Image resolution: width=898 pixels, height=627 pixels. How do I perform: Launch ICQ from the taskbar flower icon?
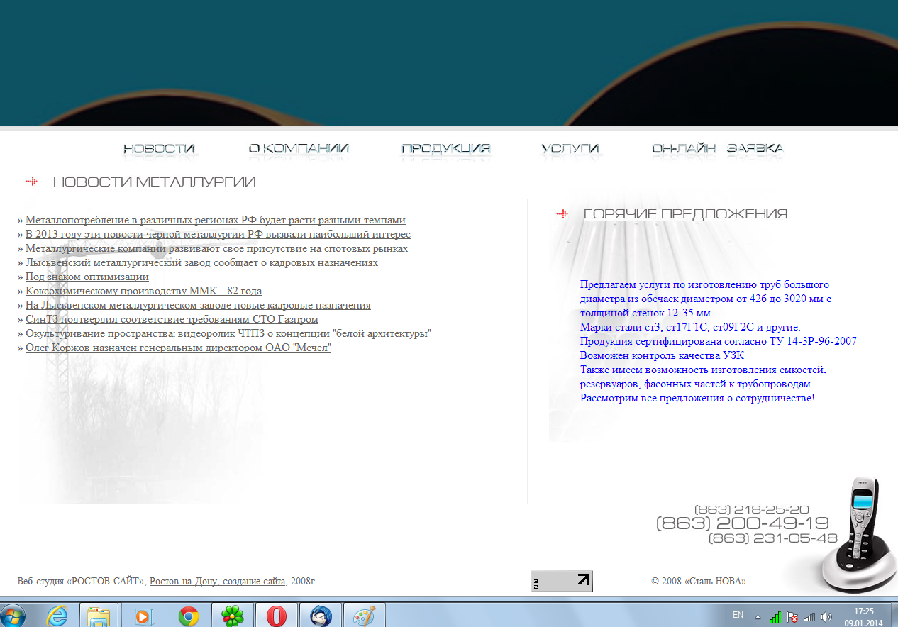click(232, 616)
